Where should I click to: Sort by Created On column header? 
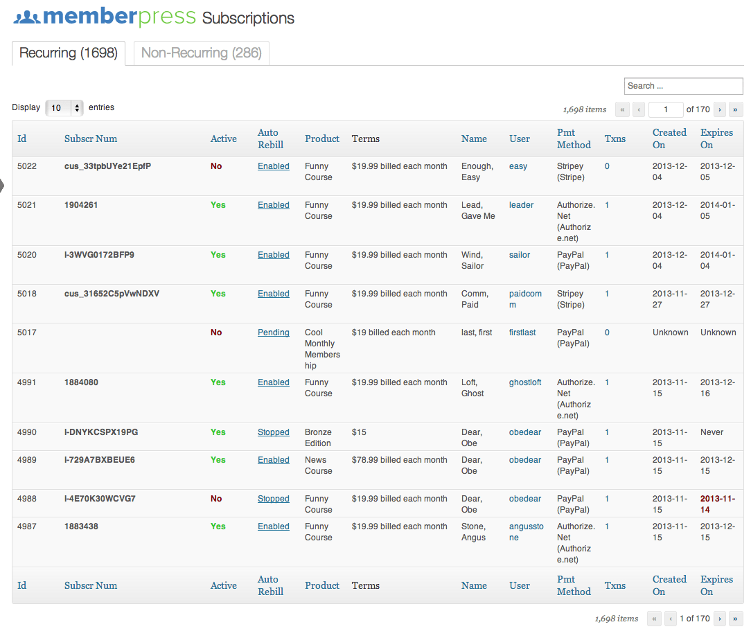[669, 139]
